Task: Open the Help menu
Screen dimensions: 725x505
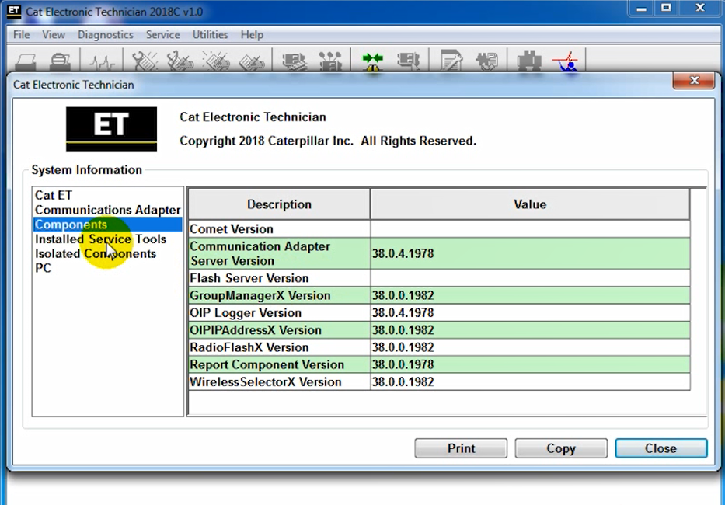Action: coord(252,35)
